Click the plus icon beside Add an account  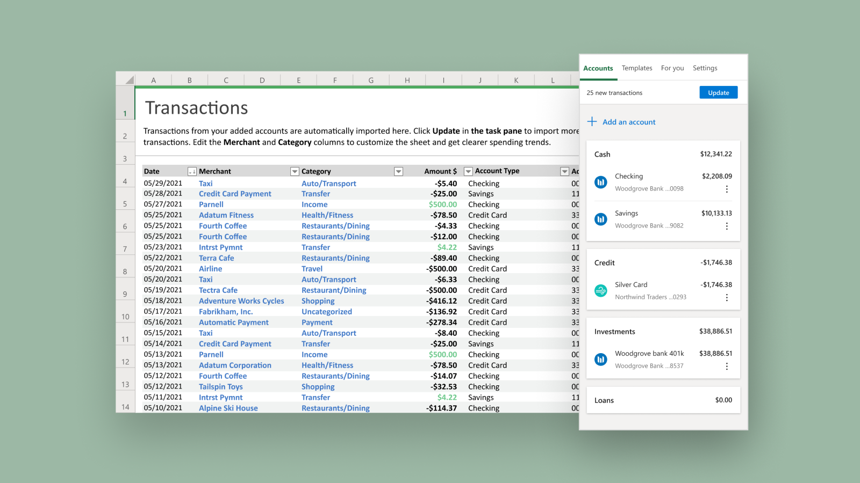pos(592,122)
